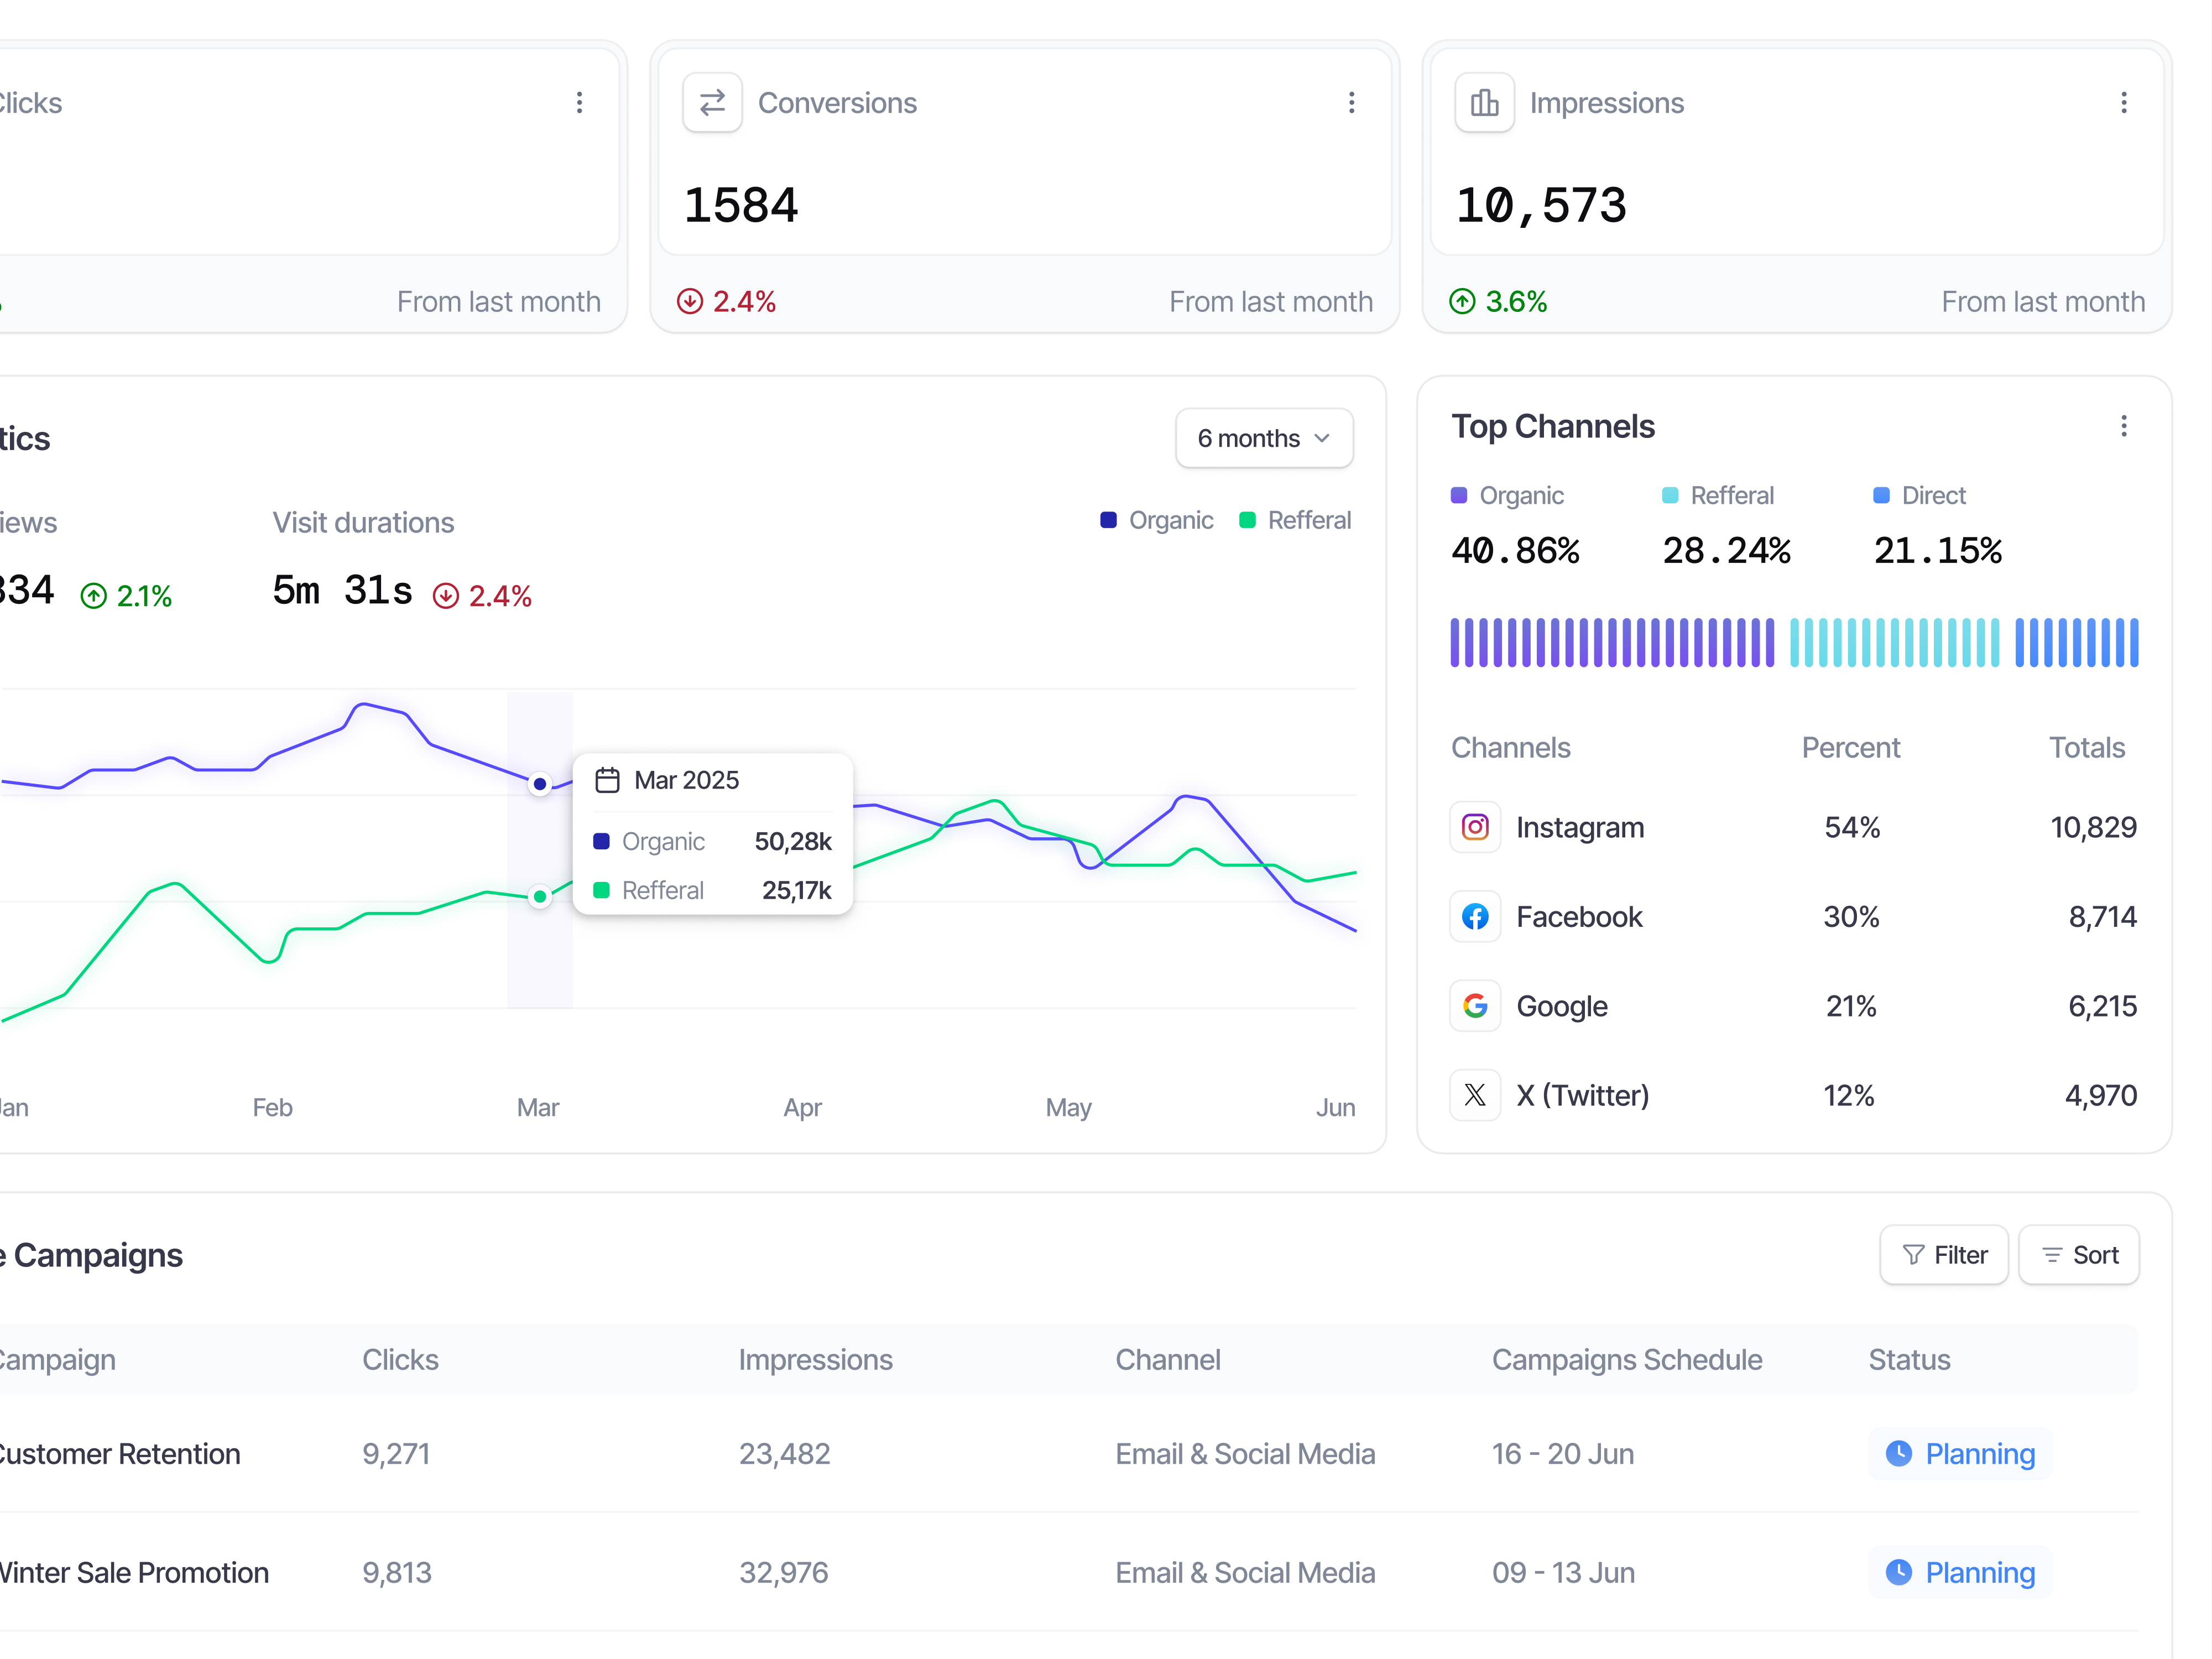Open the Clicks card three-dot menu
The image size is (2212, 1659).
pos(579,103)
